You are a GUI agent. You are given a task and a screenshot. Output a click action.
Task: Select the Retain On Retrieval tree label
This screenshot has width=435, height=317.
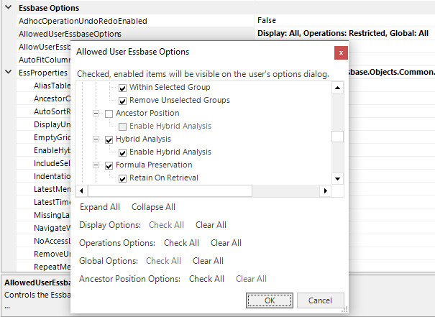pyautogui.click(x=164, y=178)
